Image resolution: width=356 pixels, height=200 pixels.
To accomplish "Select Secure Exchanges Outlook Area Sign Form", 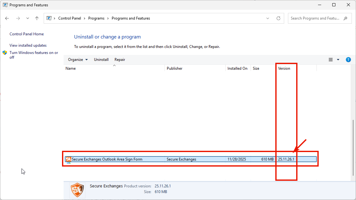I will coord(191,159).
